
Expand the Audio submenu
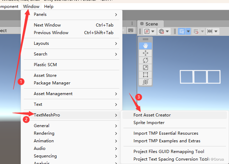(72, 148)
